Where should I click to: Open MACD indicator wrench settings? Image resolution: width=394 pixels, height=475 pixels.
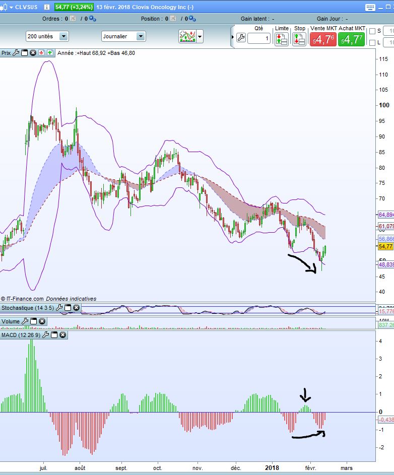pyautogui.click(x=45, y=335)
